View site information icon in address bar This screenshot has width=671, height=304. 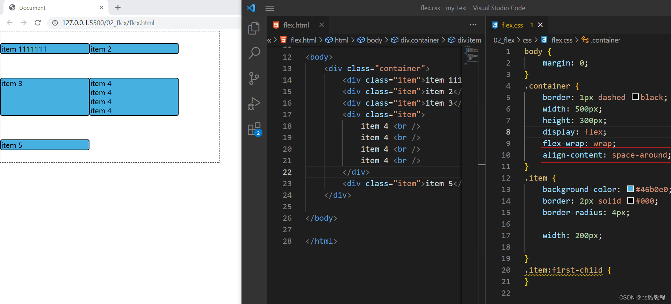[55, 23]
